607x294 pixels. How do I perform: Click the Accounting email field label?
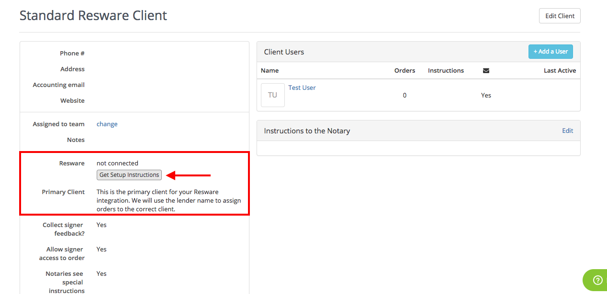58,85
